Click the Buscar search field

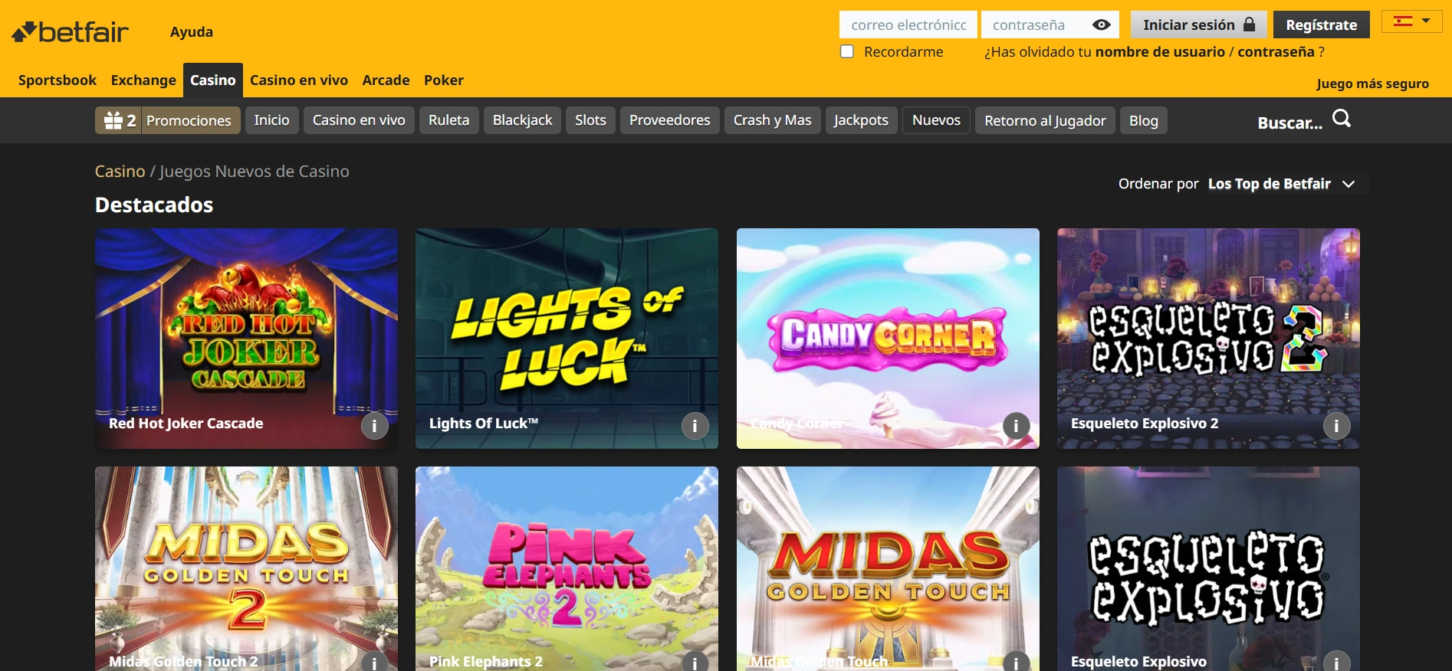tap(1290, 123)
